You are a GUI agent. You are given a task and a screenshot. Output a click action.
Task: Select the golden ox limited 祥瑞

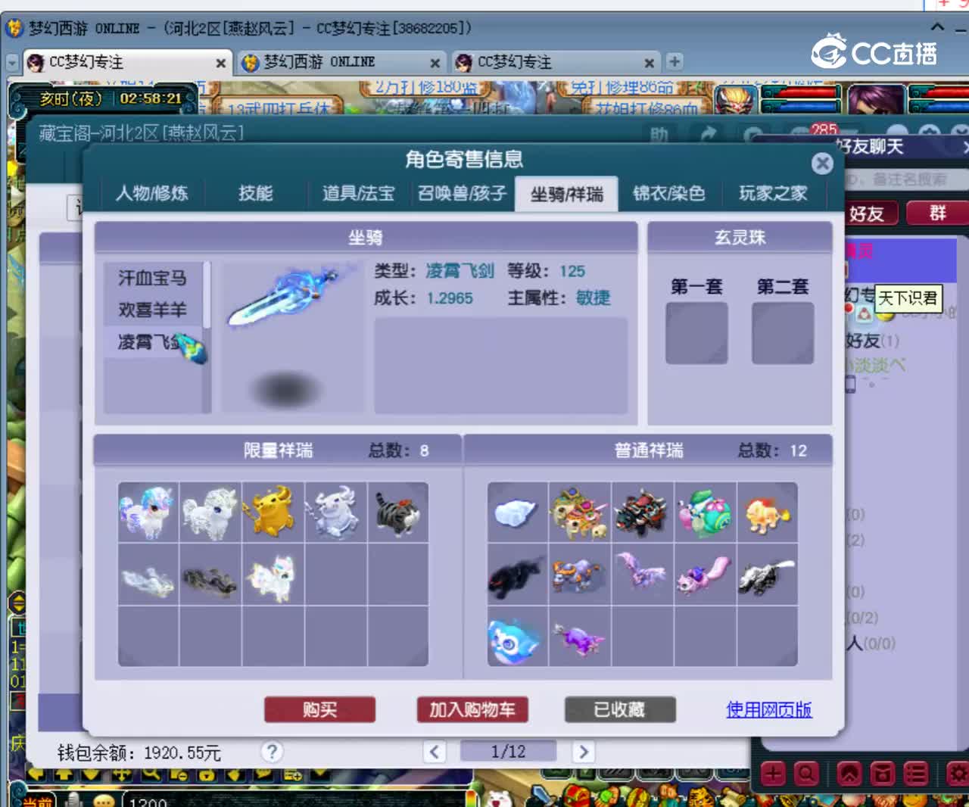[x=273, y=513]
